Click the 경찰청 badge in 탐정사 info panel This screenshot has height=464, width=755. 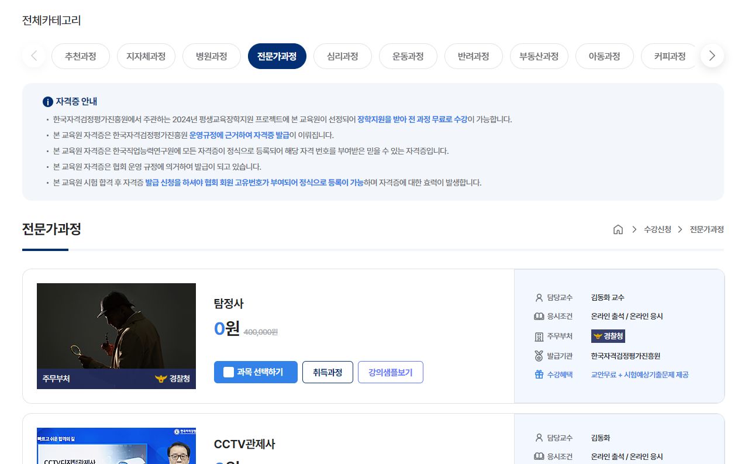608,336
